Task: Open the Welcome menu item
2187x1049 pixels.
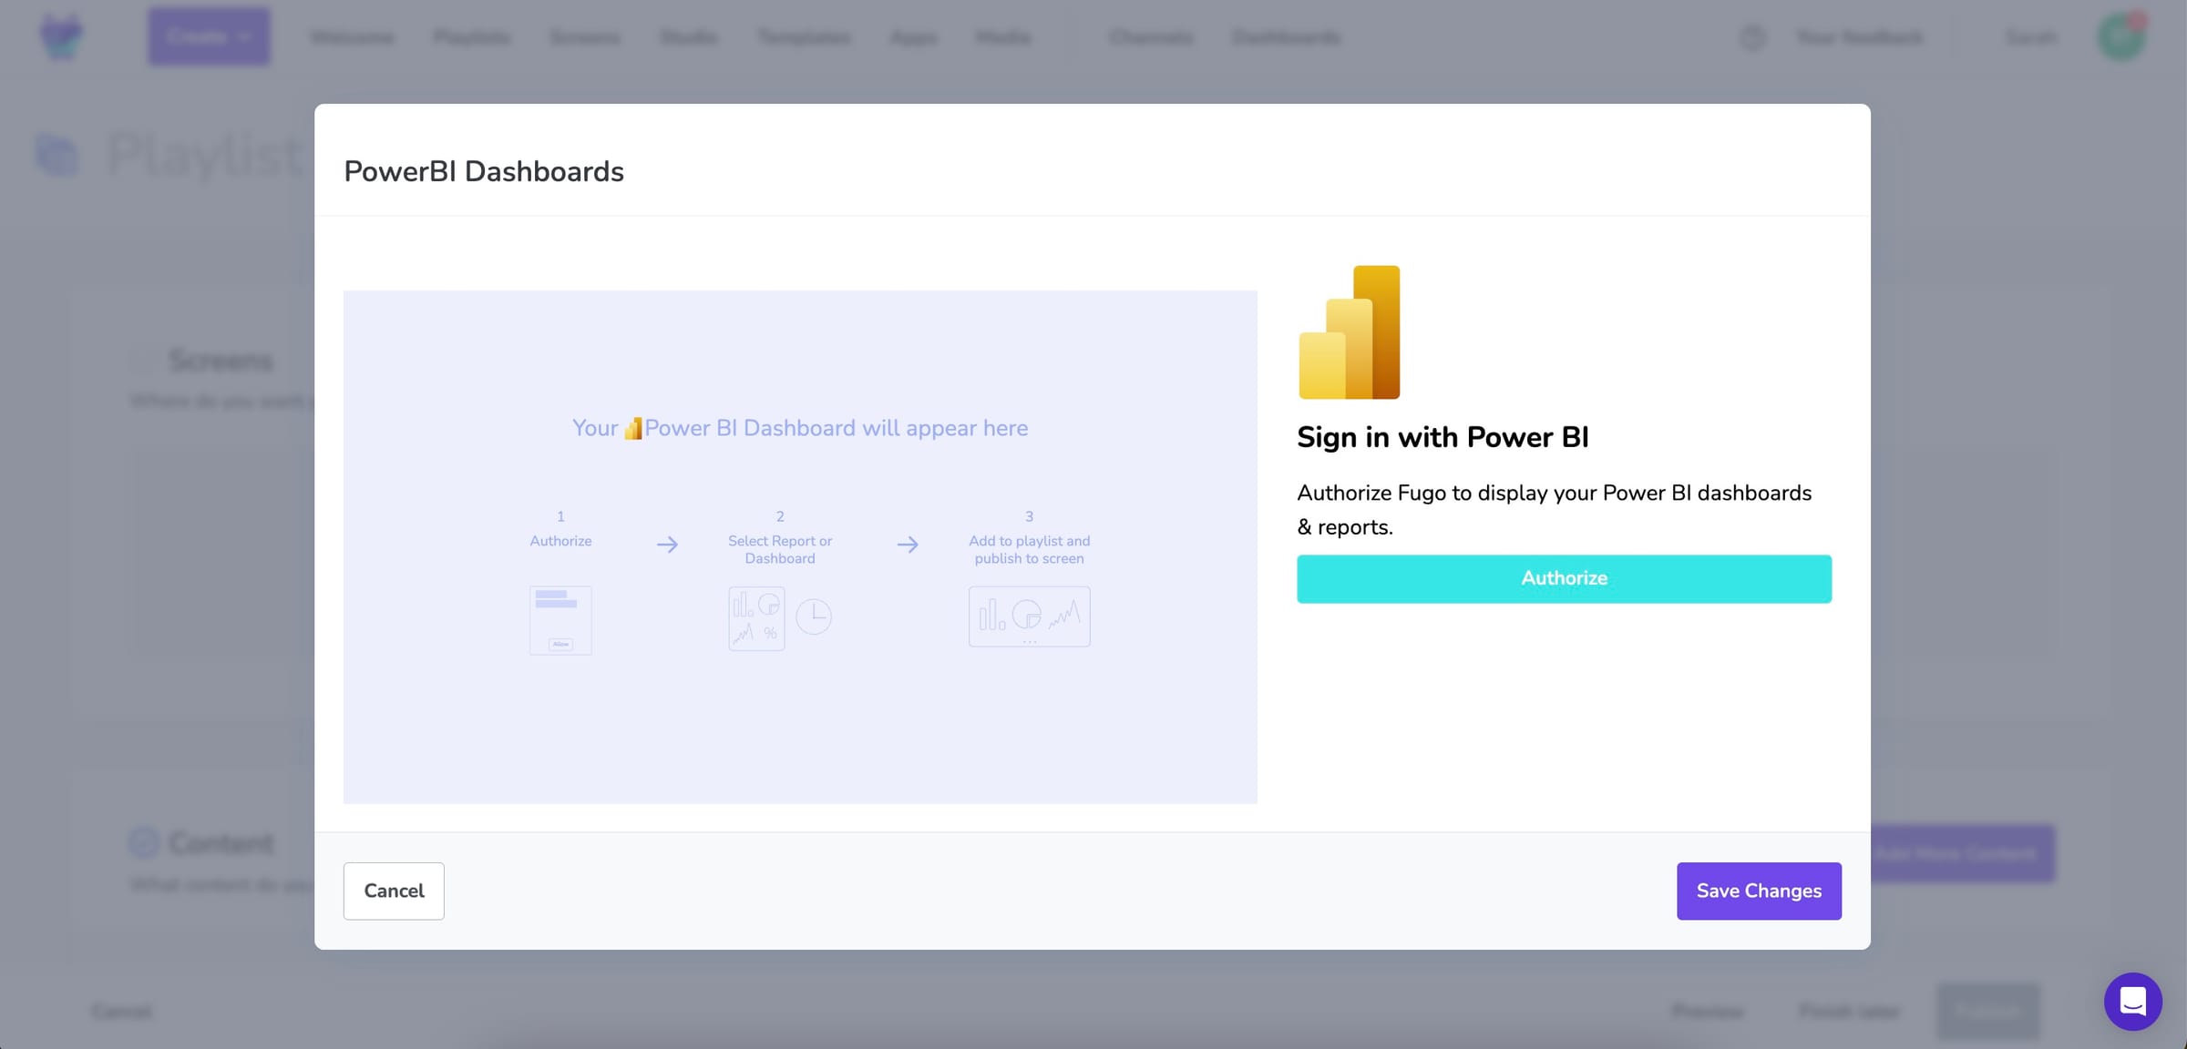Action: [x=352, y=37]
